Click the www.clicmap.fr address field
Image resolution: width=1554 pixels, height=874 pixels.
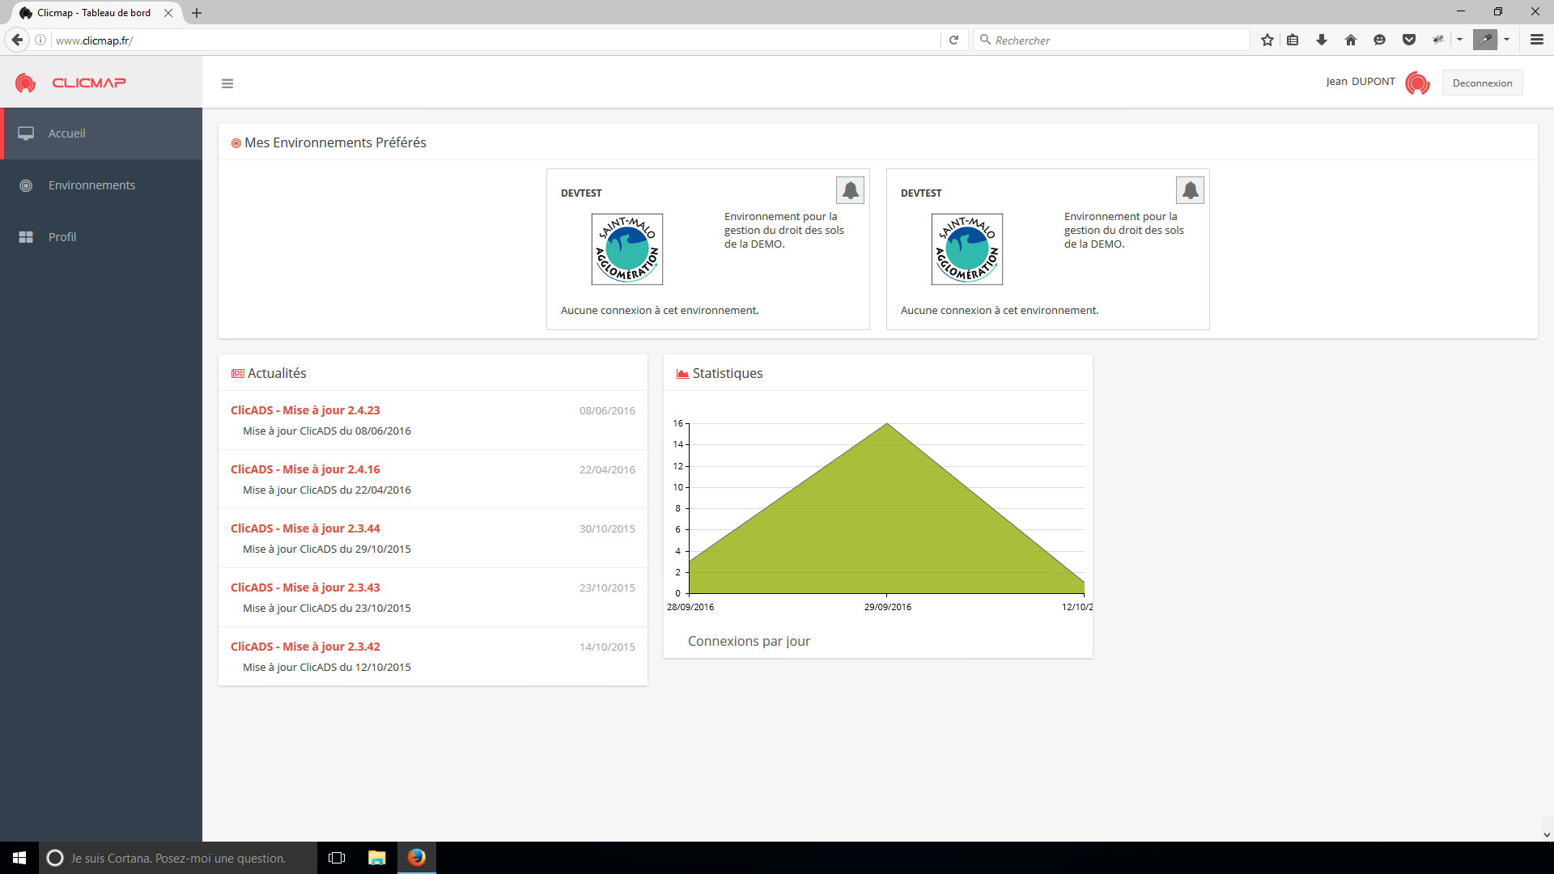(495, 40)
